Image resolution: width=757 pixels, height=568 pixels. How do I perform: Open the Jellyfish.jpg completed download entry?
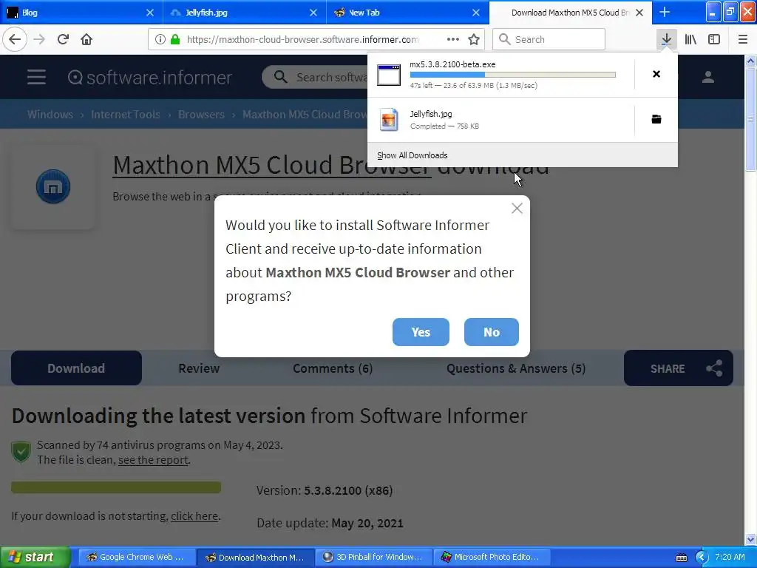(501, 120)
